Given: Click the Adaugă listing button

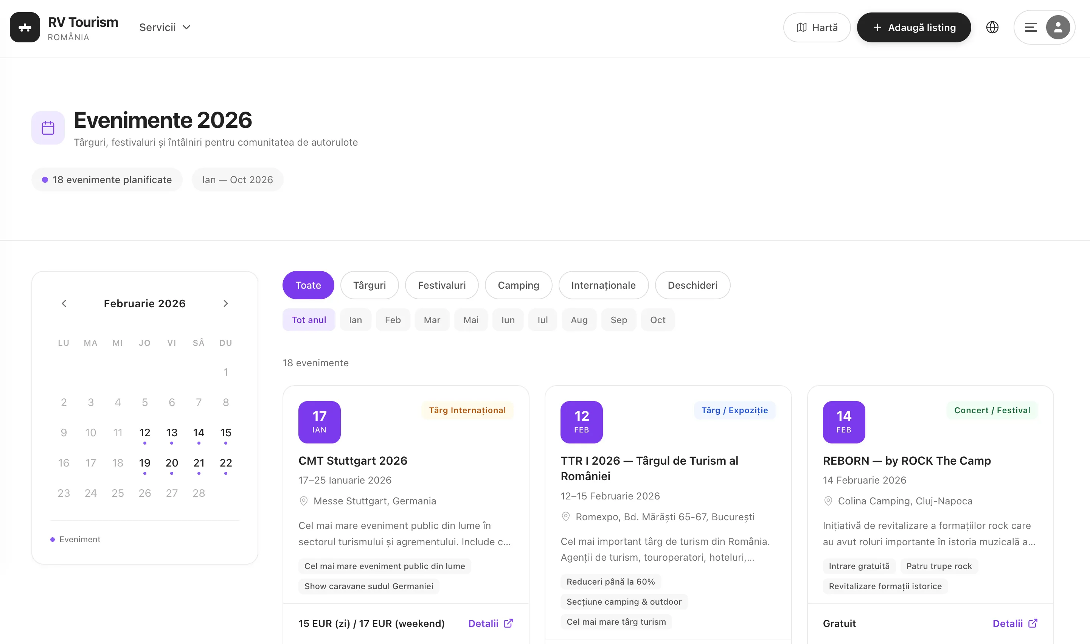Looking at the screenshot, I should 913,27.
